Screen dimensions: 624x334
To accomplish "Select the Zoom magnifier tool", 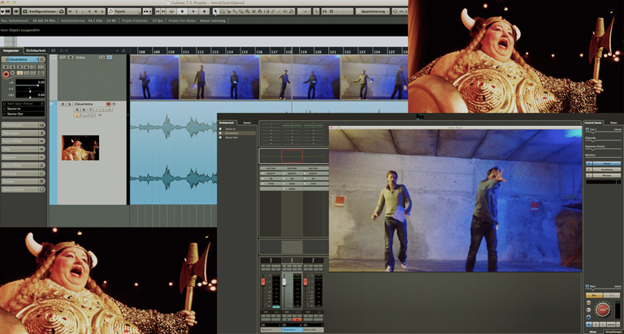I will pos(247,11).
